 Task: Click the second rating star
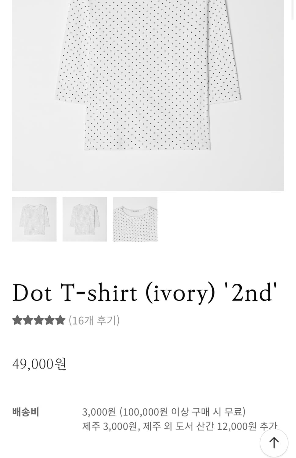click(x=28, y=320)
